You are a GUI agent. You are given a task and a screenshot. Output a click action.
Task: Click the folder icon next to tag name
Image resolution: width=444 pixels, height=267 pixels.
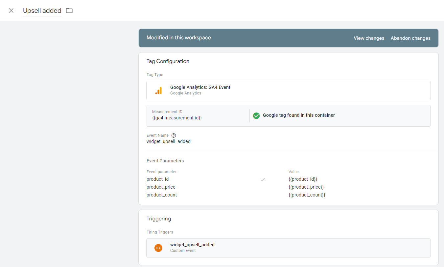point(69,10)
